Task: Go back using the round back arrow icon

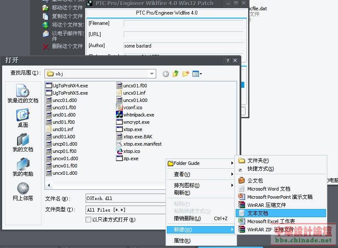Action: [166, 74]
